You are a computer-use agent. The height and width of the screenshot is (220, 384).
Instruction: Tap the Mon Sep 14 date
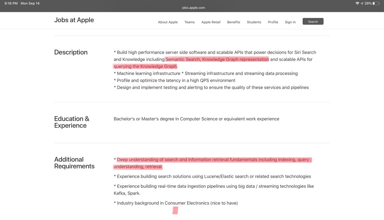tap(30, 3)
